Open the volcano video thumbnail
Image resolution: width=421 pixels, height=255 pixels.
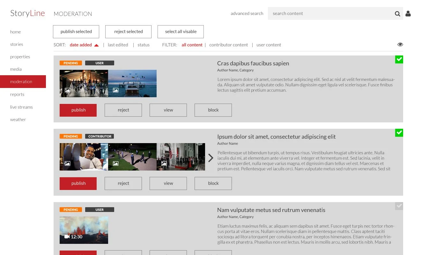84,230
